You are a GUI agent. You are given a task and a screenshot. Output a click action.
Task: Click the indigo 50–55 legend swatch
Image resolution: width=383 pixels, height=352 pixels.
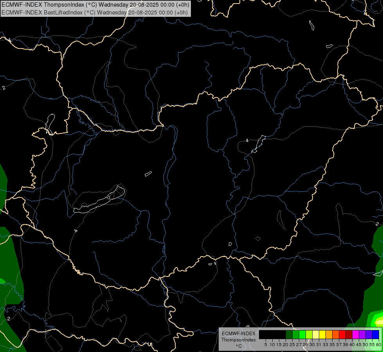[x=369, y=334]
